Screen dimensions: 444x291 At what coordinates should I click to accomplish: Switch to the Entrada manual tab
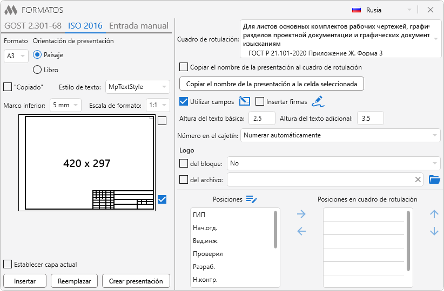click(x=139, y=25)
